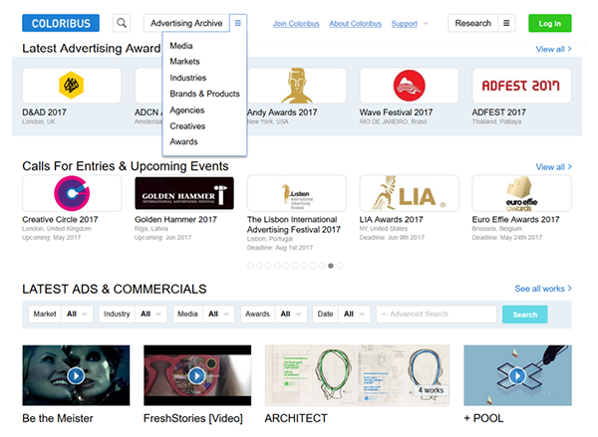Image resolution: width=598 pixels, height=437 pixels.
Task: Open the ADFEST 2017 logo
Action: tap(521, 86)
